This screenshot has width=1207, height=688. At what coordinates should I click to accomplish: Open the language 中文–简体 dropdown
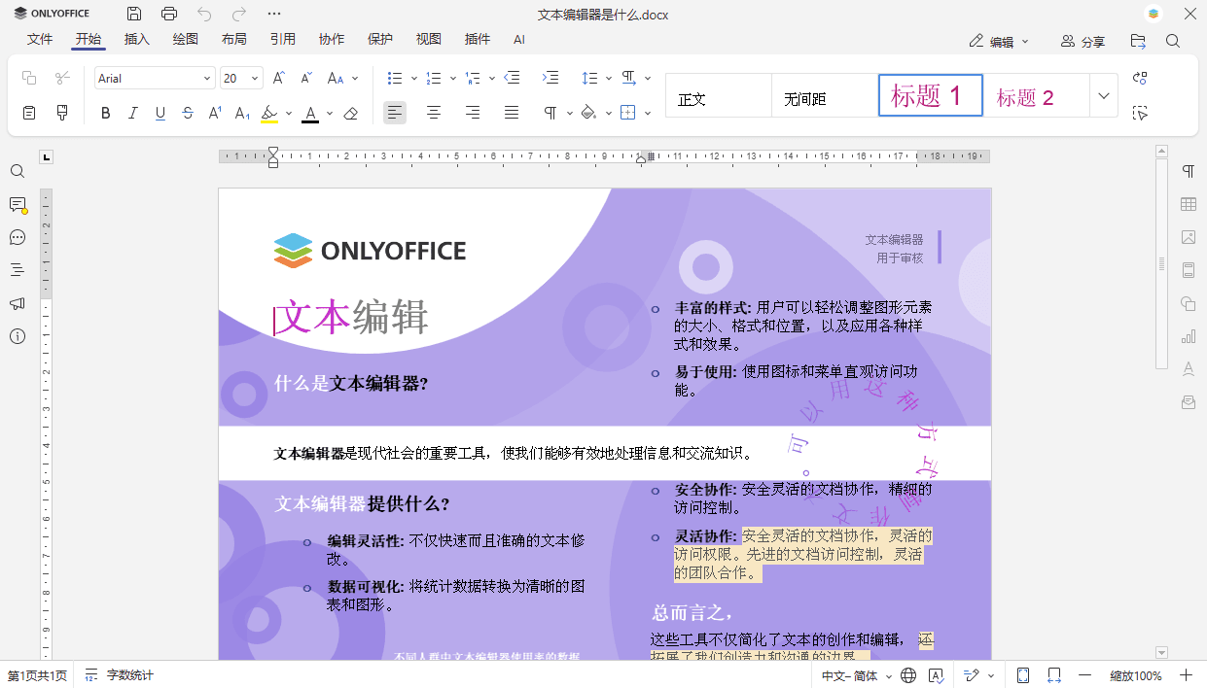tap(856, 675)
